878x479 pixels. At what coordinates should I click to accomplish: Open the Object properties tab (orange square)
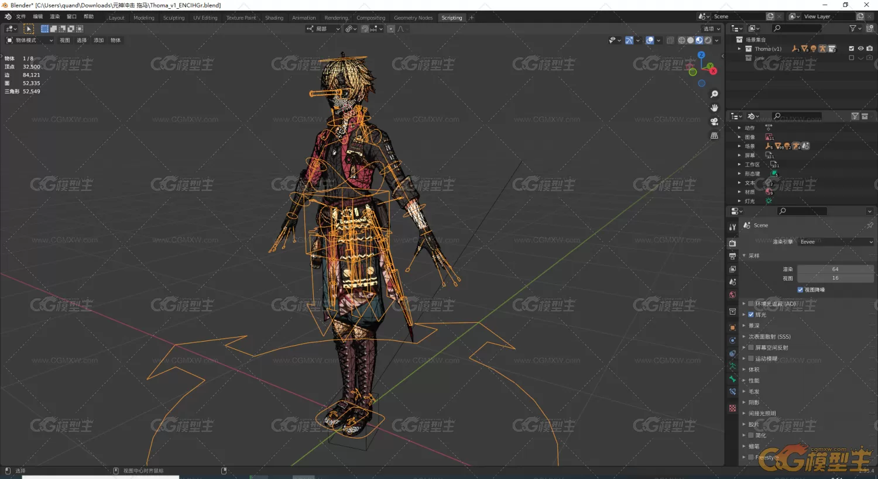click(732, 328)
